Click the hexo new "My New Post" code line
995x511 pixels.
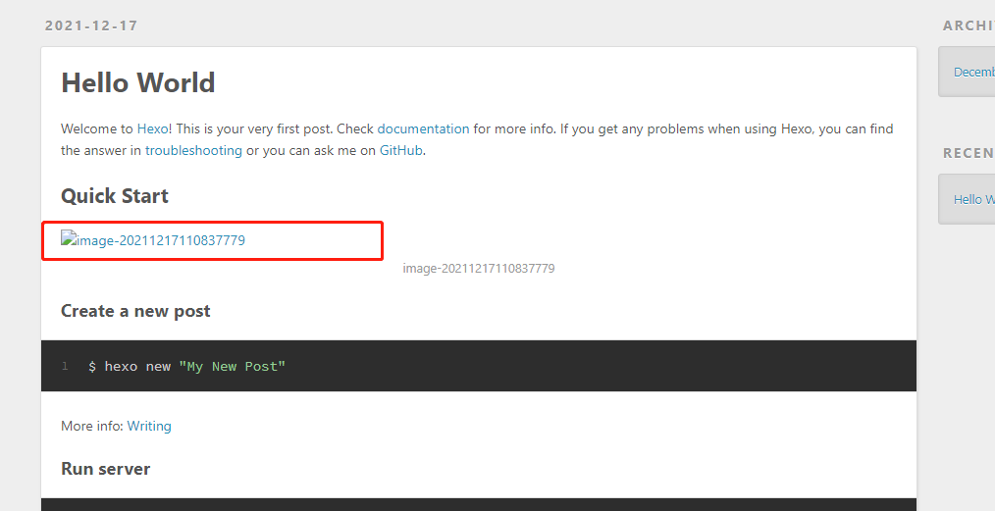187,367
